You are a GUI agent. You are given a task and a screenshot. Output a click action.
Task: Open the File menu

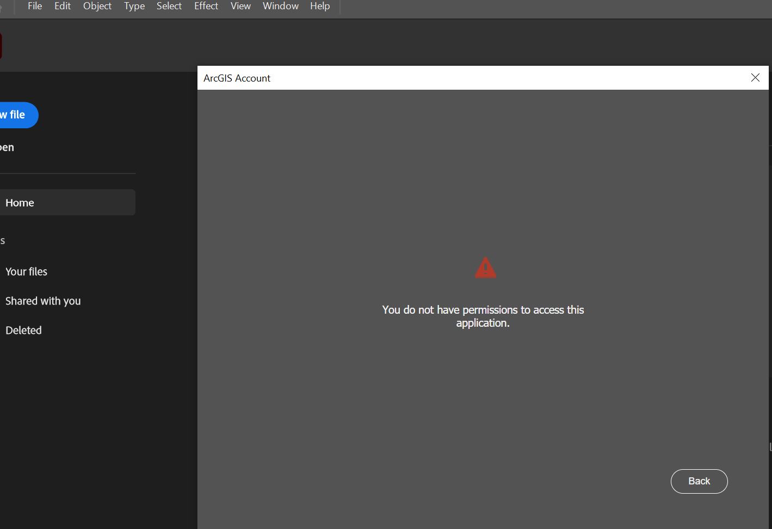35,6
